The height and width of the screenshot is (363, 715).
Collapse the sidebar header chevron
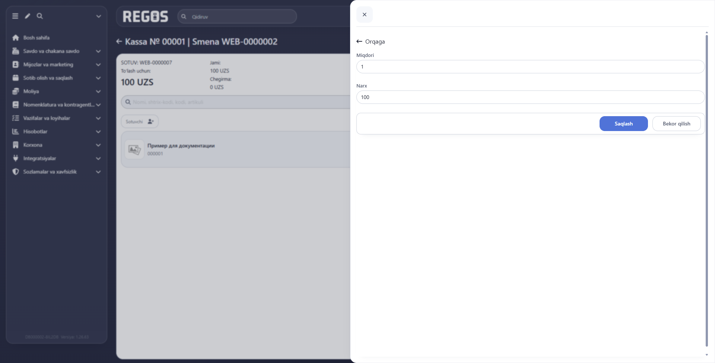(x=99, y=16)
